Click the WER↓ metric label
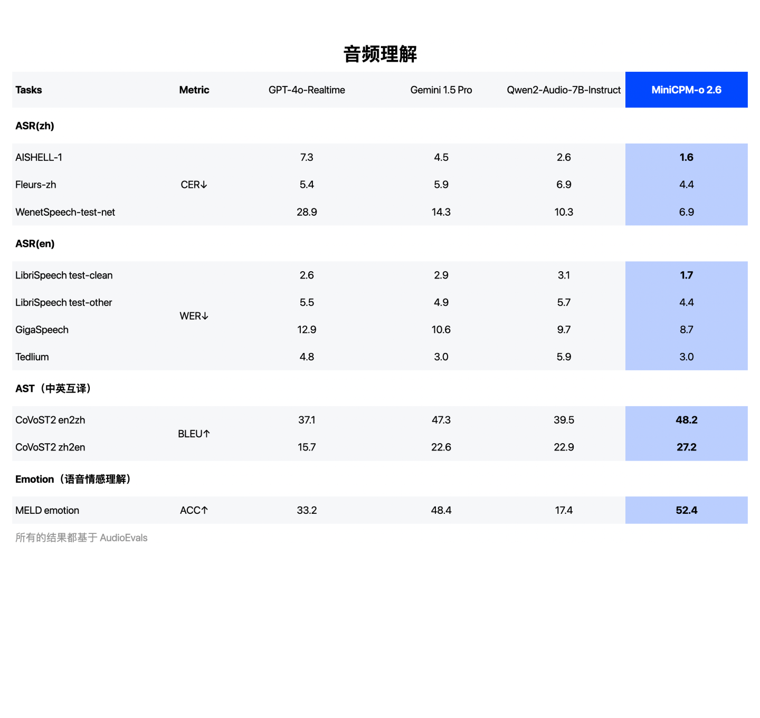 pos(194,316)
